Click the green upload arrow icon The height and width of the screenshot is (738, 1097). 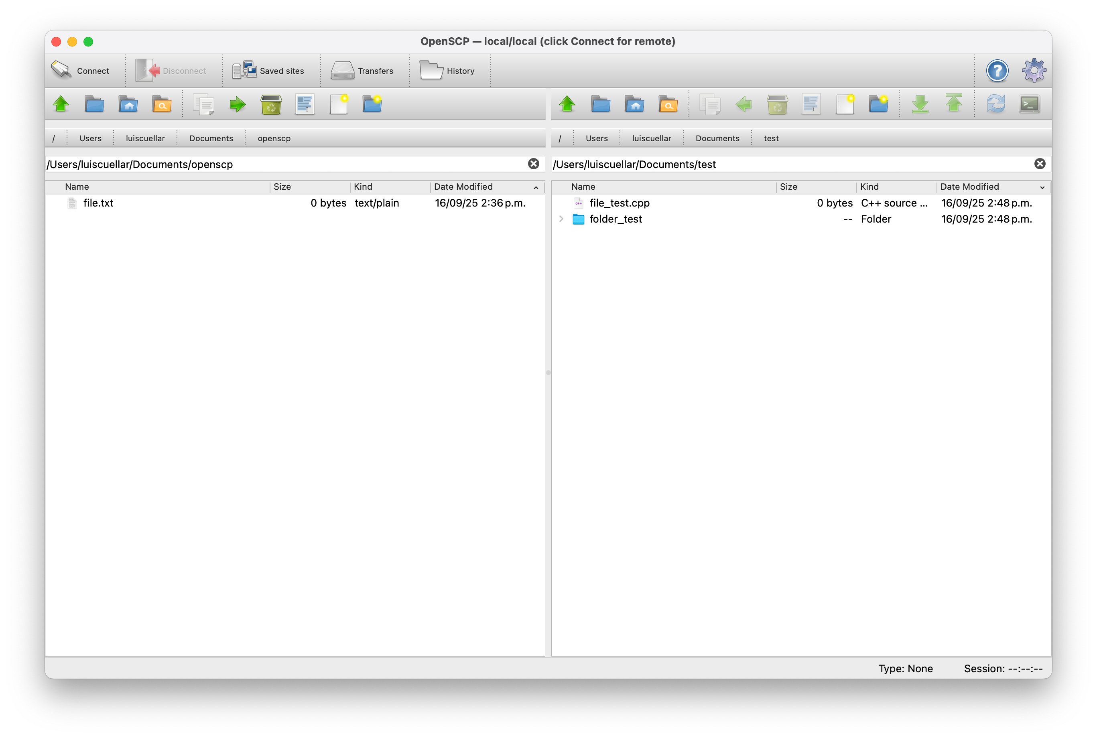pyautogui.click(x=954, y=103)
